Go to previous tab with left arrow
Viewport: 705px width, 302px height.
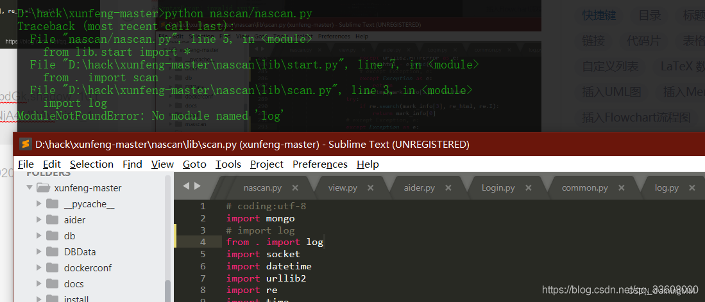point(186,186)
